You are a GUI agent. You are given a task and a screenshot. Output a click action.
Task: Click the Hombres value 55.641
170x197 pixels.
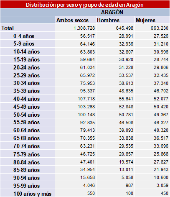point(126,99)
